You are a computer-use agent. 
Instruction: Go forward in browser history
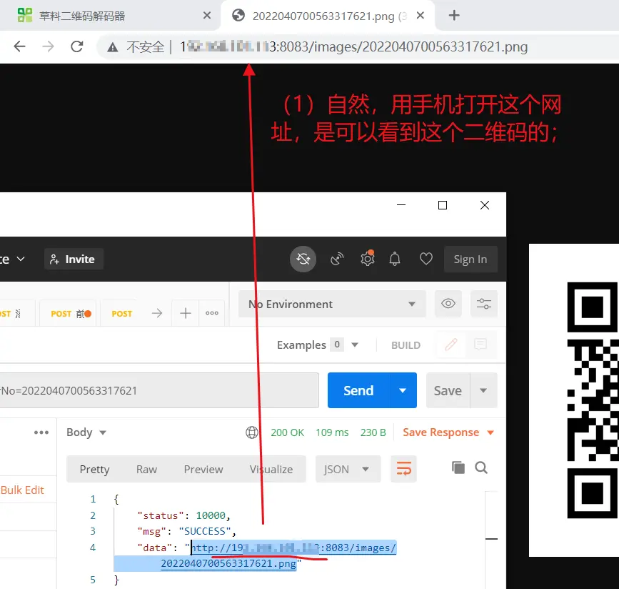tap(48, 46)
